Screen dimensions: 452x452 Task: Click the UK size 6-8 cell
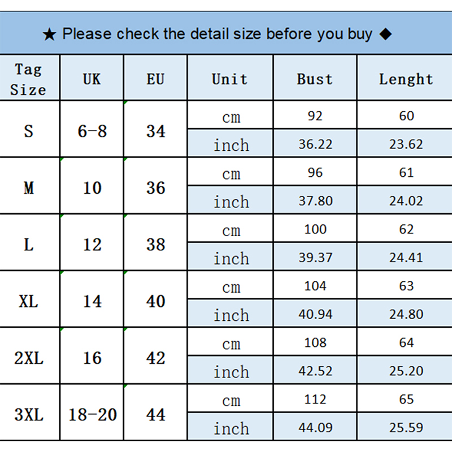92,131
